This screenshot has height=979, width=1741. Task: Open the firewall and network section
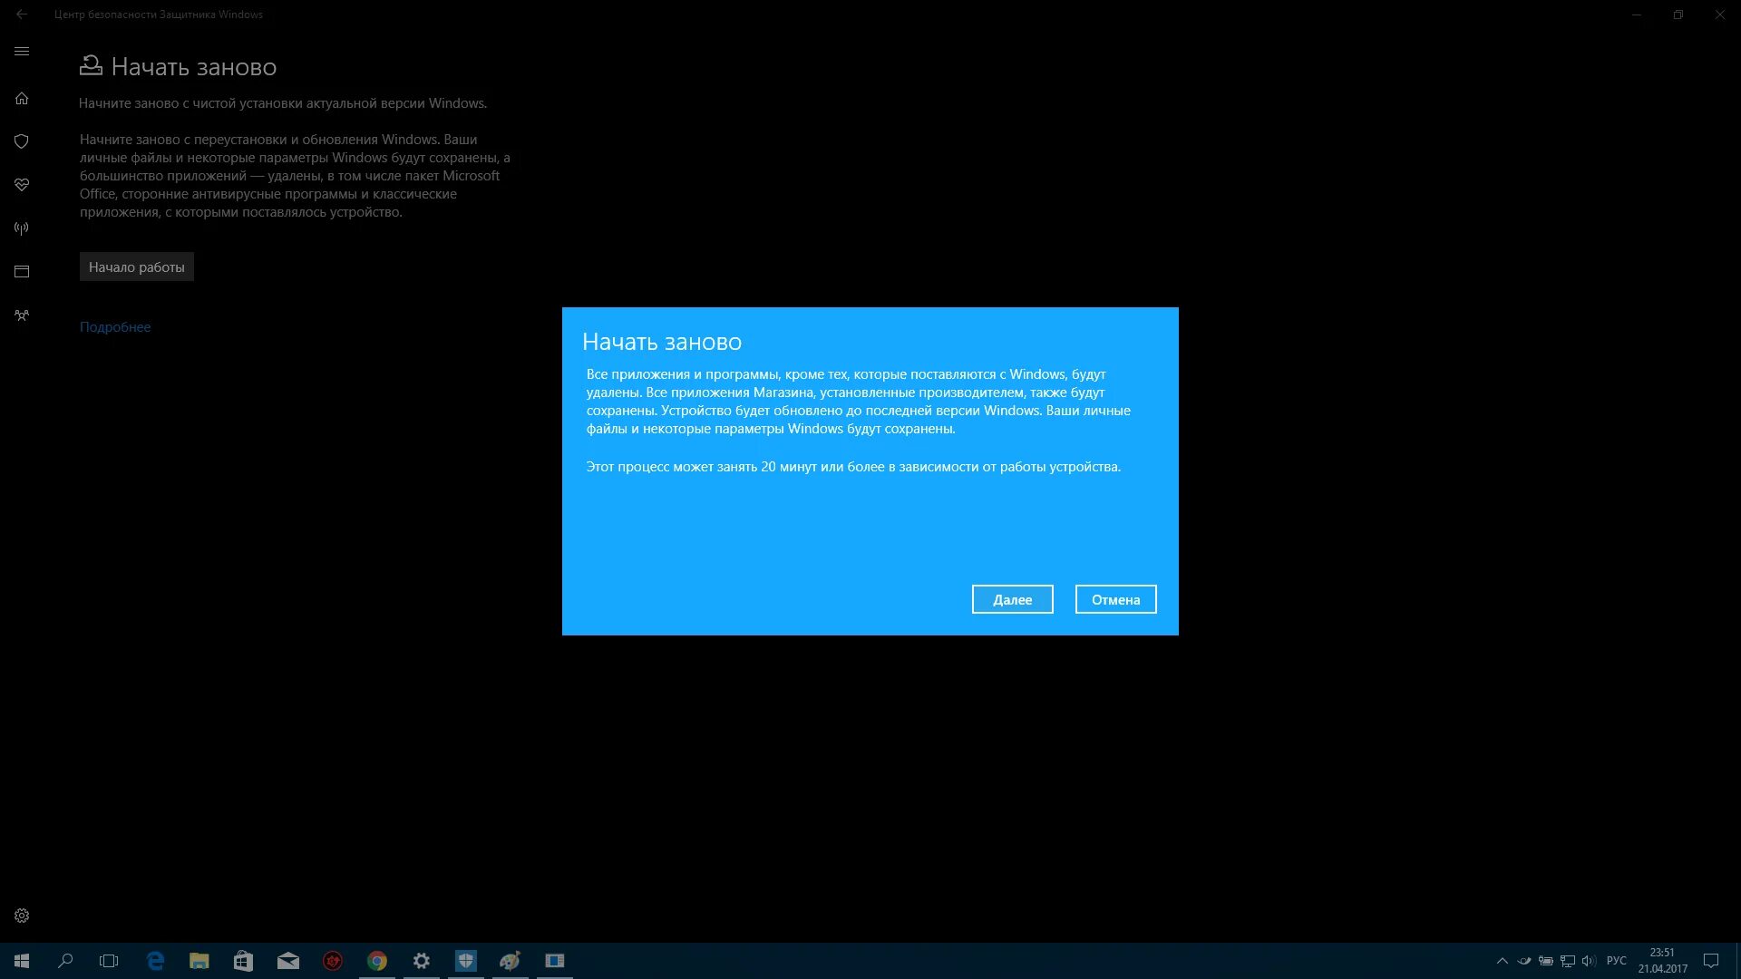(22, 228)
